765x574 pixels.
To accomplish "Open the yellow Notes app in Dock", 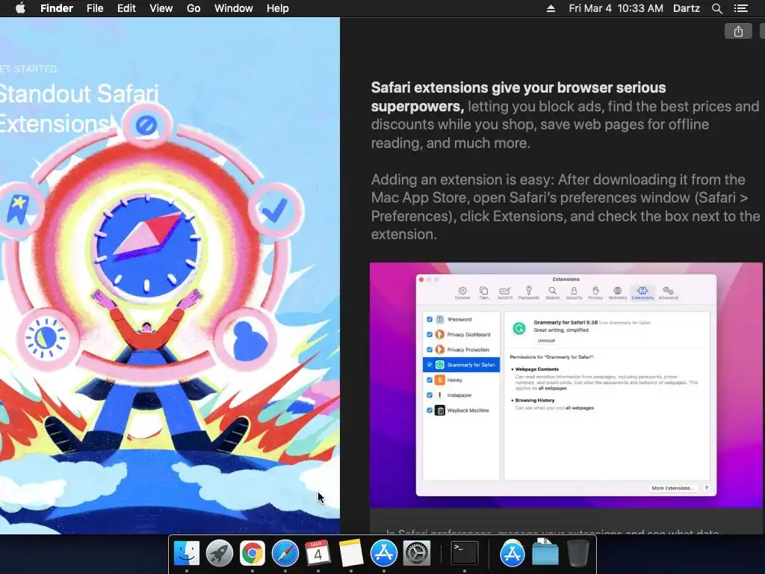I will coord(351,554).
